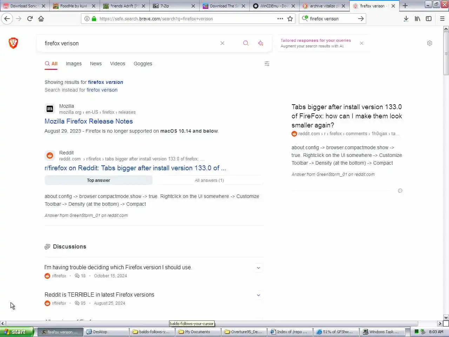449x337 pixels.
Task: Close the WinCDEmu tab
Action: click(x=293, y=6)
